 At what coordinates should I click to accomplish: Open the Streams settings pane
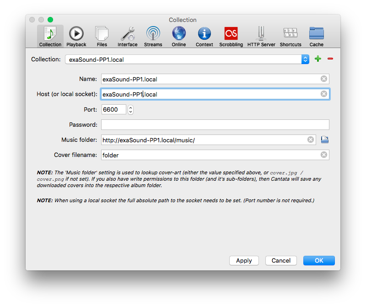pos(153,37)
